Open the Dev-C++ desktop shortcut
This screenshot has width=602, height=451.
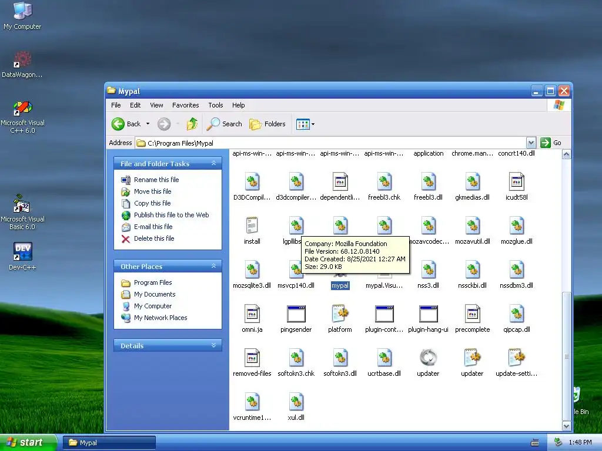coord(22,256)
